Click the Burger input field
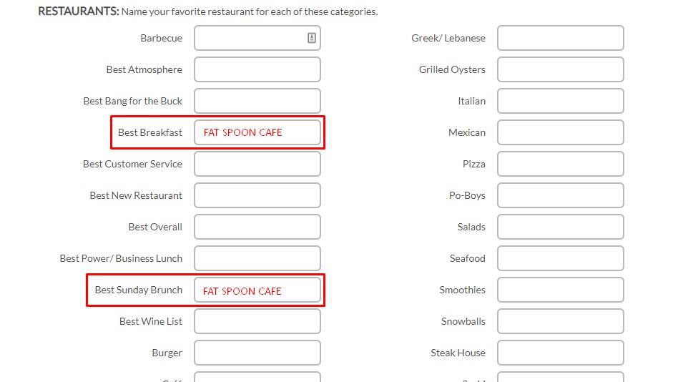 click(257, 353)
